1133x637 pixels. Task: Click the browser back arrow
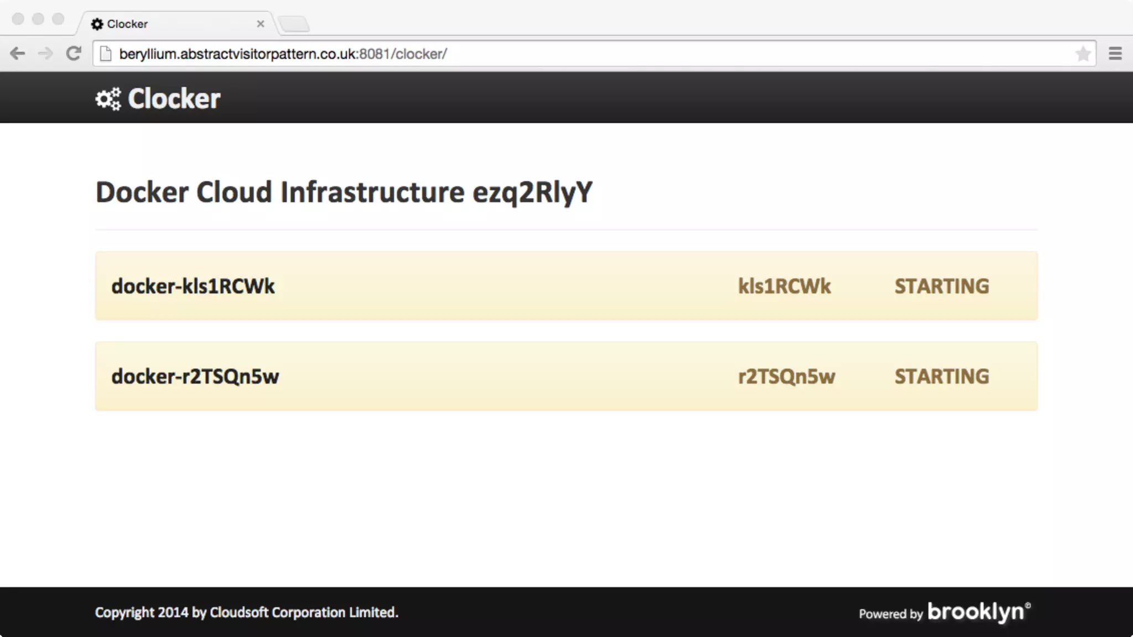click(x=18, y=54)
